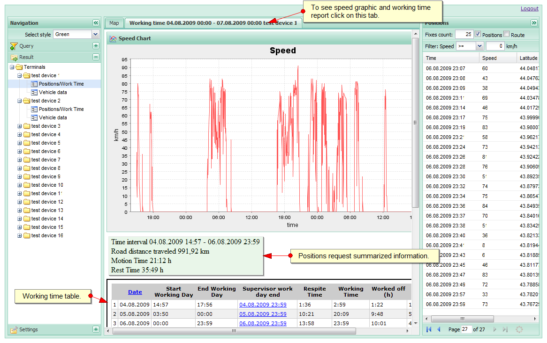The image size is (547, 343).
Task: Click Vehicle data icon under test device 2
Action: click(34, 117)
